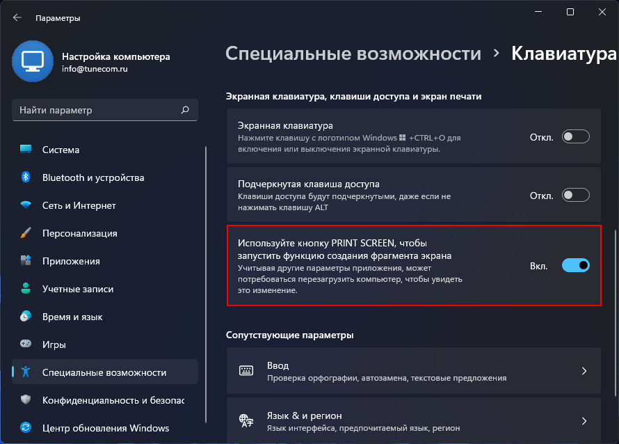Open the Игры settings section
This screenshot has width=619, height=444.
pyautogui.click(x=105, y=344)
